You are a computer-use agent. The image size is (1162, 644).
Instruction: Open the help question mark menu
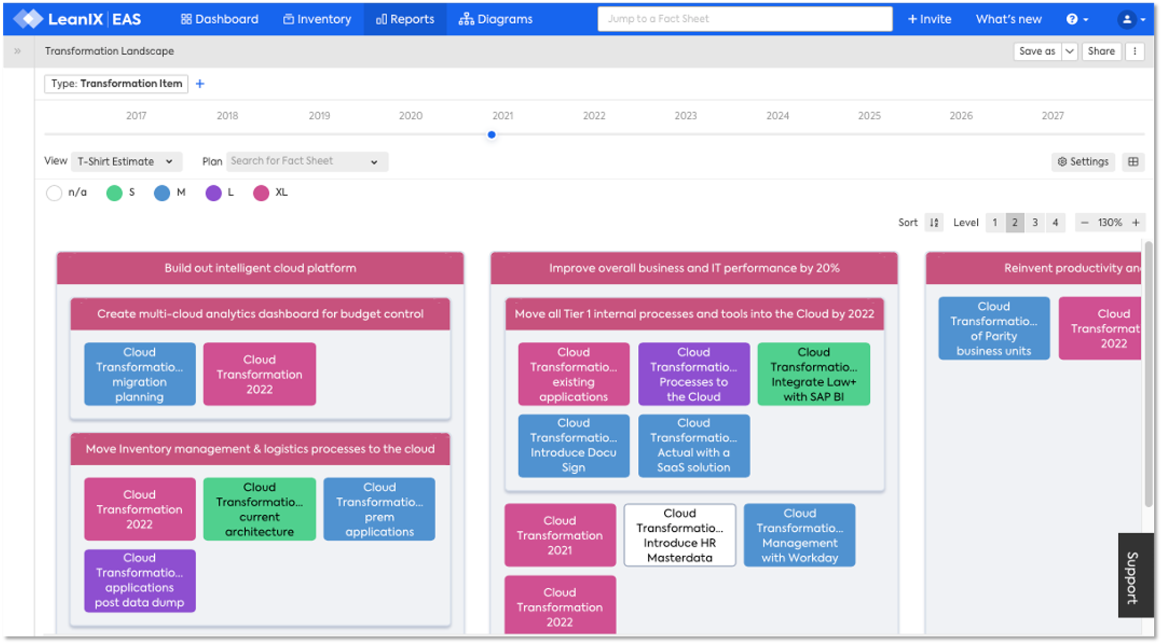point(1072,19)
